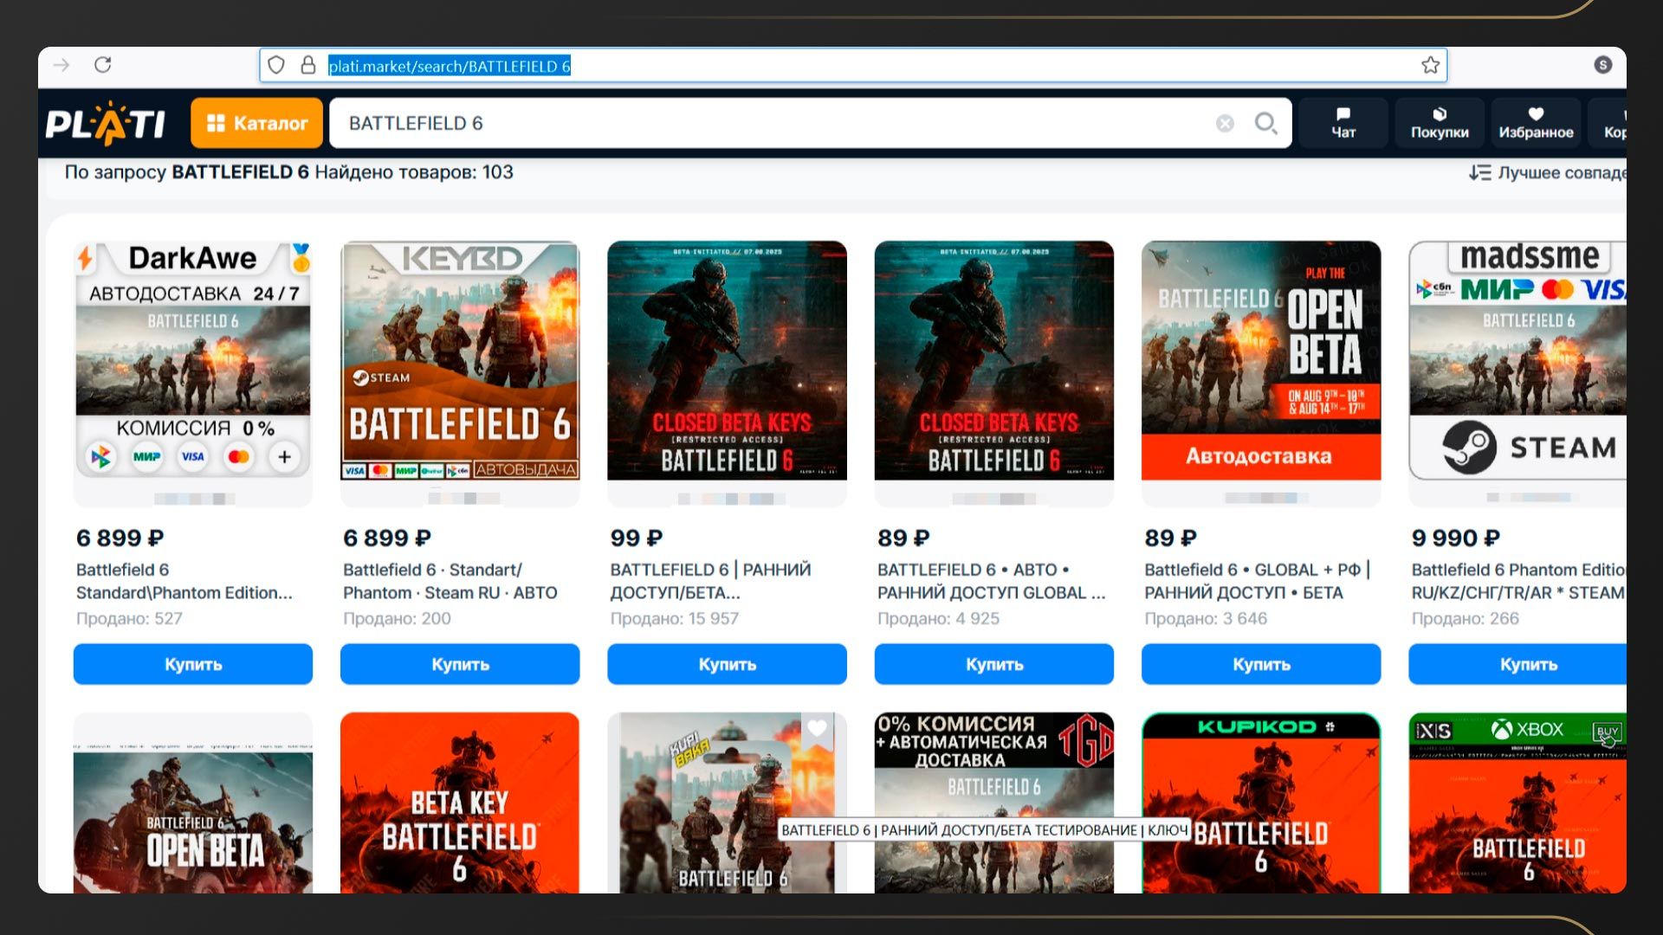Bookmark page with the star icon
Image resolution: width=1663 pixels, height=935 pixels.
(1430, 66)
